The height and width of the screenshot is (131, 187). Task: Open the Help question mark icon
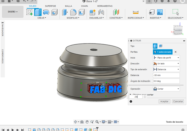click(x=175, y=1)
